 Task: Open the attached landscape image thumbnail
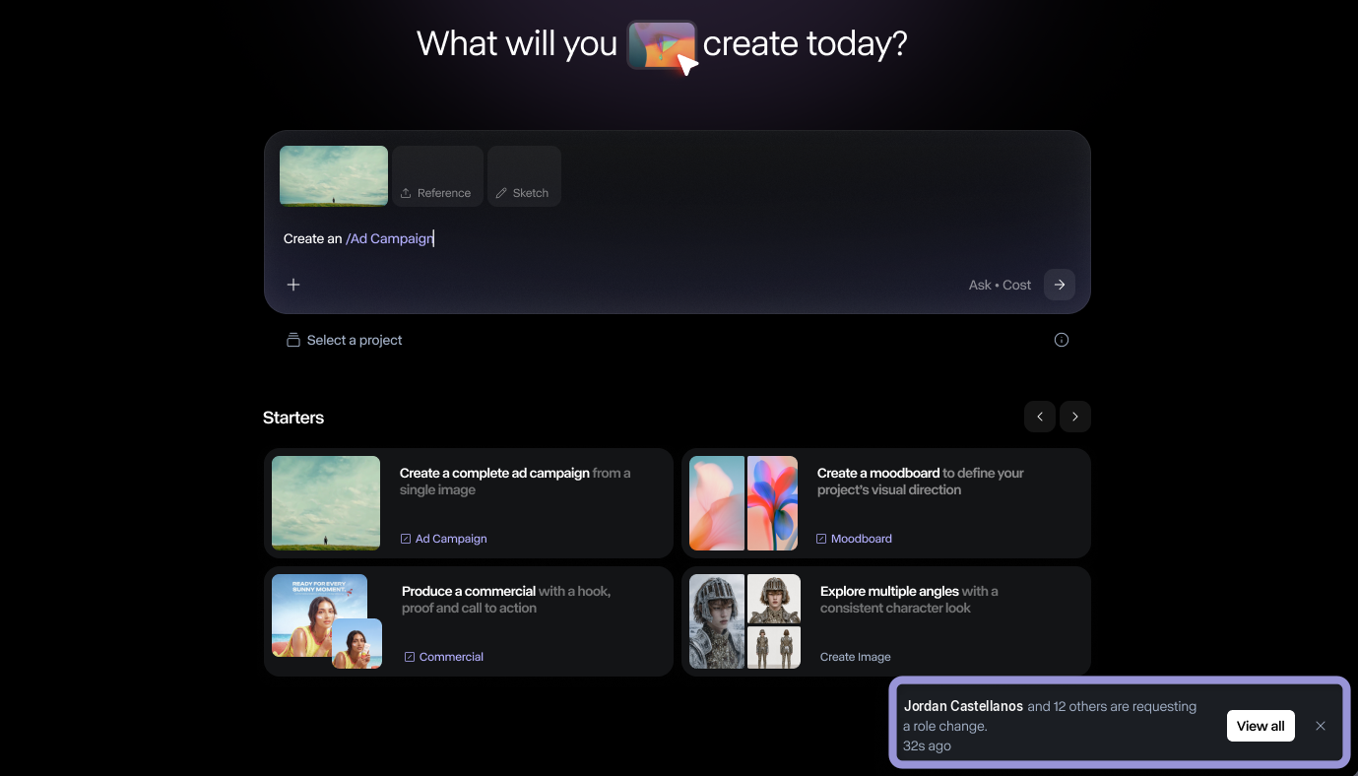(x=334, y=176)
